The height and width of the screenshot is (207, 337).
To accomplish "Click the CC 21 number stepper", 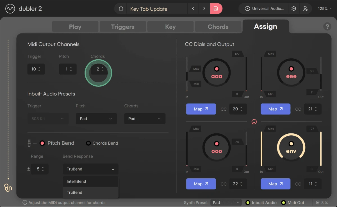I will (x=313, y=109).
